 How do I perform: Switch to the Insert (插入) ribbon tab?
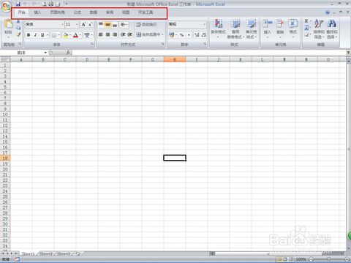point(37,12)
